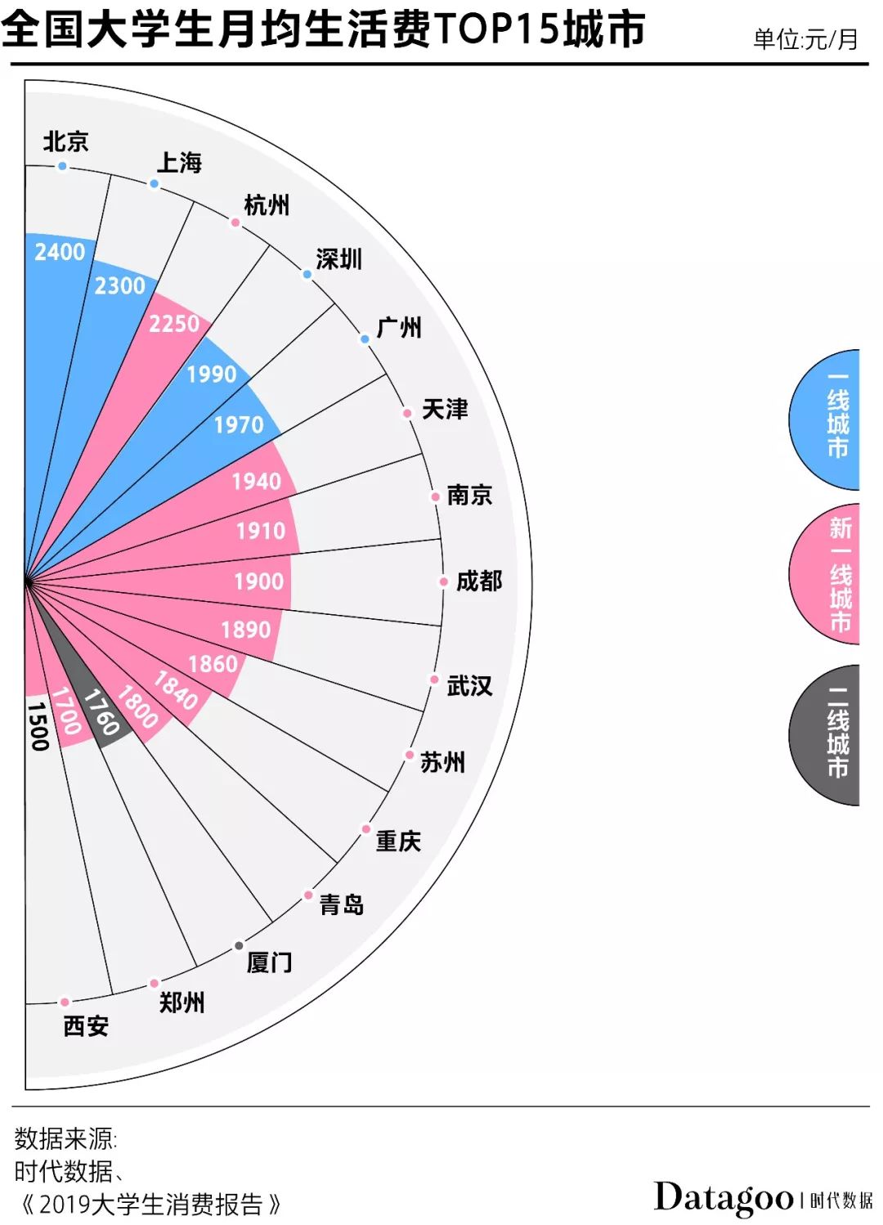Click the pink dot beside 成都
This screenshot has width=883, height=1225.
(x=443, y=582)
